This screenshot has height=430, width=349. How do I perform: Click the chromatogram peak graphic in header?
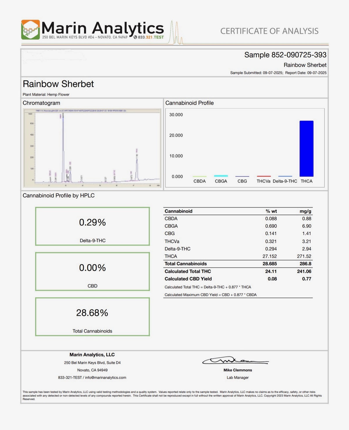176,33
